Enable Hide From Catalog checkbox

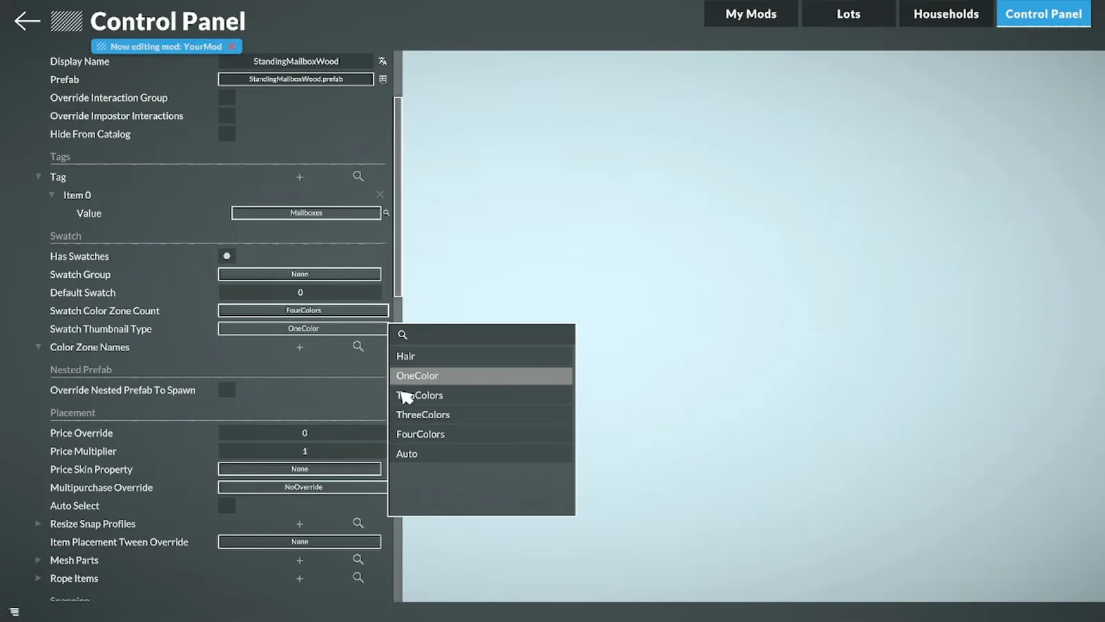[x=227, y=133]
